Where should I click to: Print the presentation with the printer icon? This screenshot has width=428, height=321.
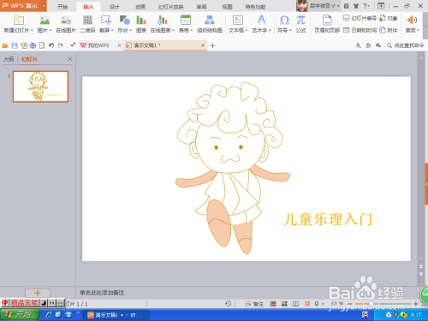tap(33, 45)
